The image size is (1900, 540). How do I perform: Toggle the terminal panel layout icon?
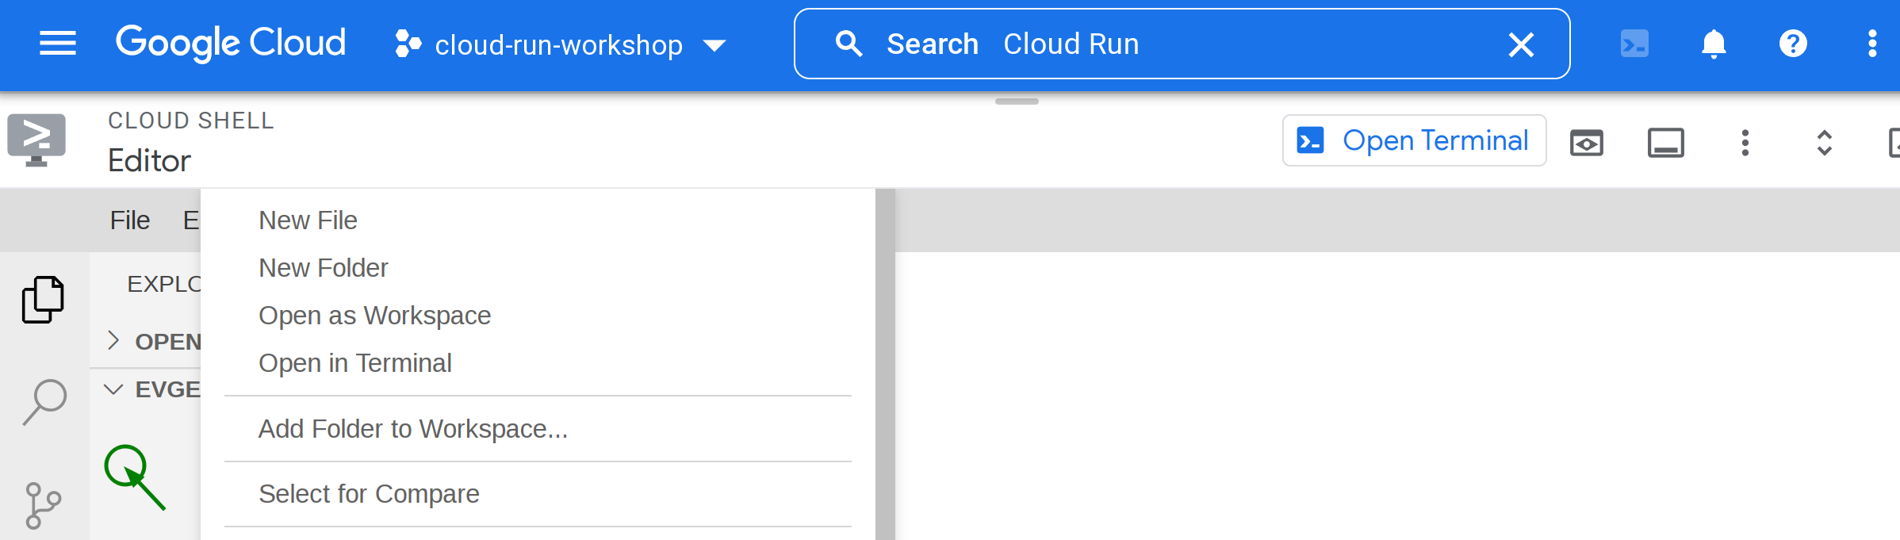coord(1666,143)
